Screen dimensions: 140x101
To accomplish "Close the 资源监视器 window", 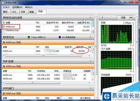I will (x=134, y=2).
